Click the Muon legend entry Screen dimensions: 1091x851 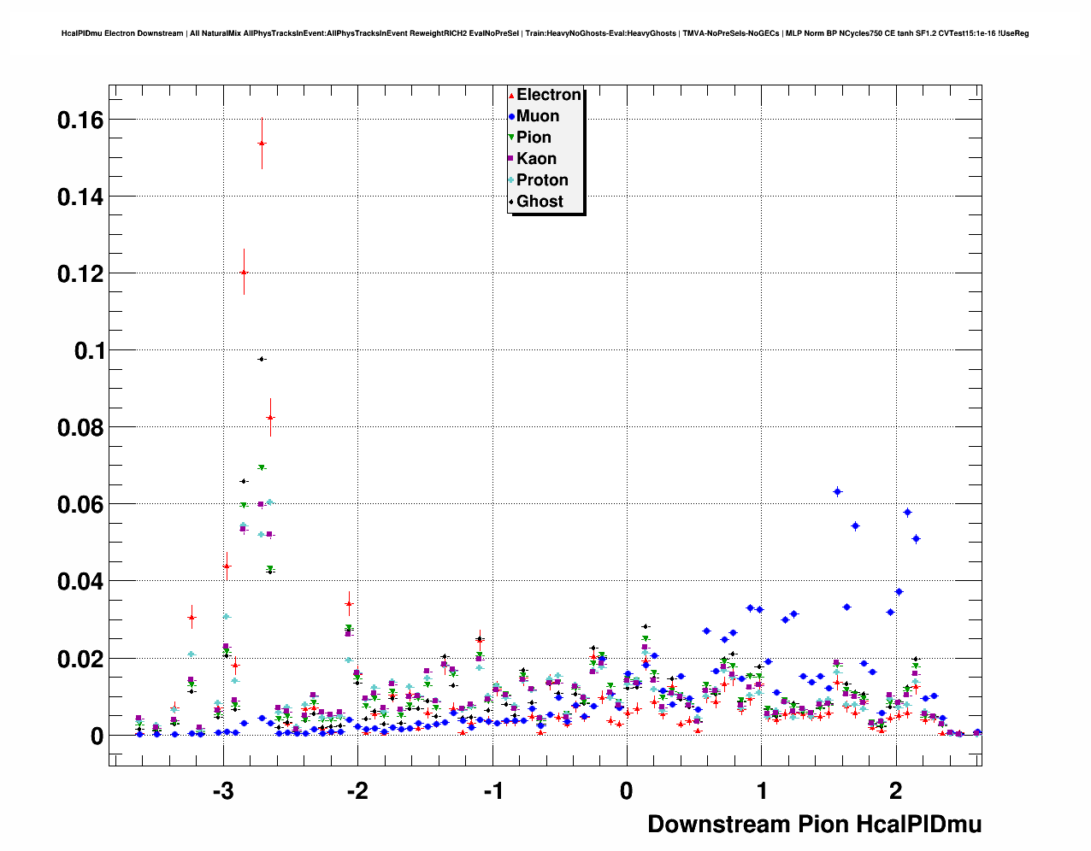(x=534, y=116)
